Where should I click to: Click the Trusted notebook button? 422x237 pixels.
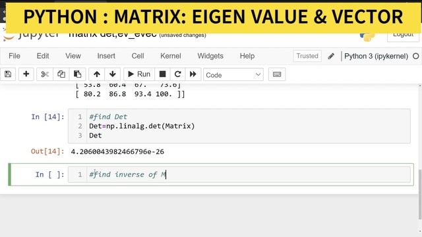click(307, 56)
